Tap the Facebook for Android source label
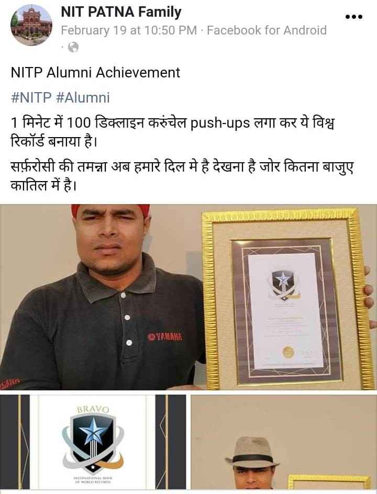The height and width of the screenshot is (494, 377). coord(267,30)
